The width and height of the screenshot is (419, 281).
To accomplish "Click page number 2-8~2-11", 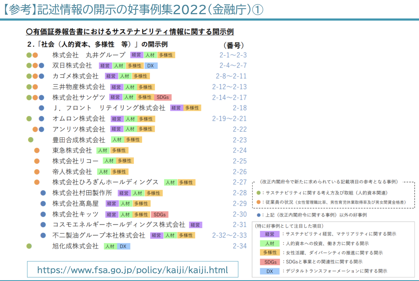I will (231, 76).
